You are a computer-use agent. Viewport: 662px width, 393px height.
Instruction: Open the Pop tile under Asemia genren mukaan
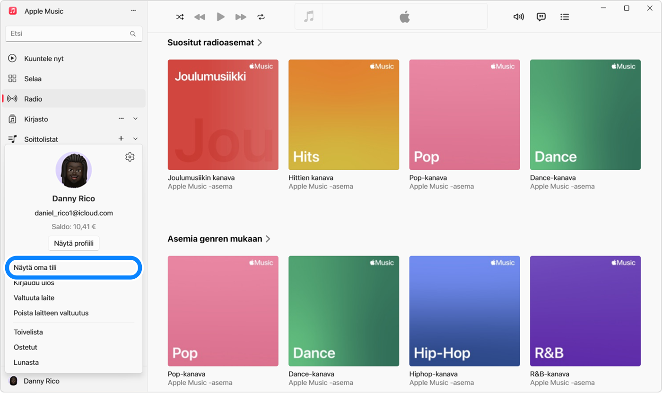tap(223, 311)
